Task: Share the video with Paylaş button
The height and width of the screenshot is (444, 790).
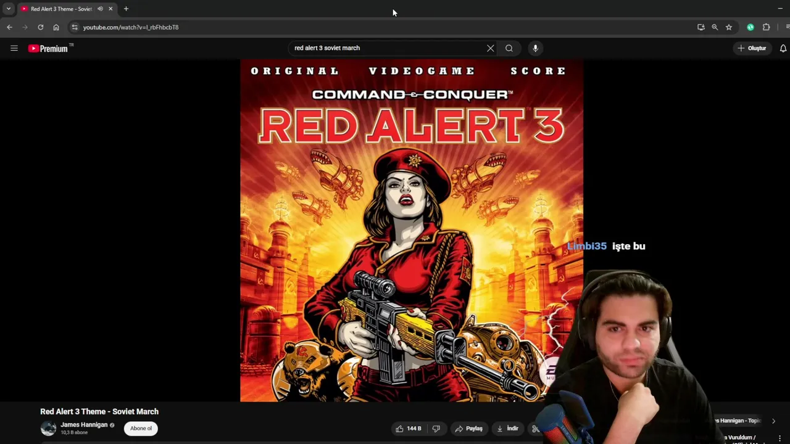Action: (x=469, y=429)
